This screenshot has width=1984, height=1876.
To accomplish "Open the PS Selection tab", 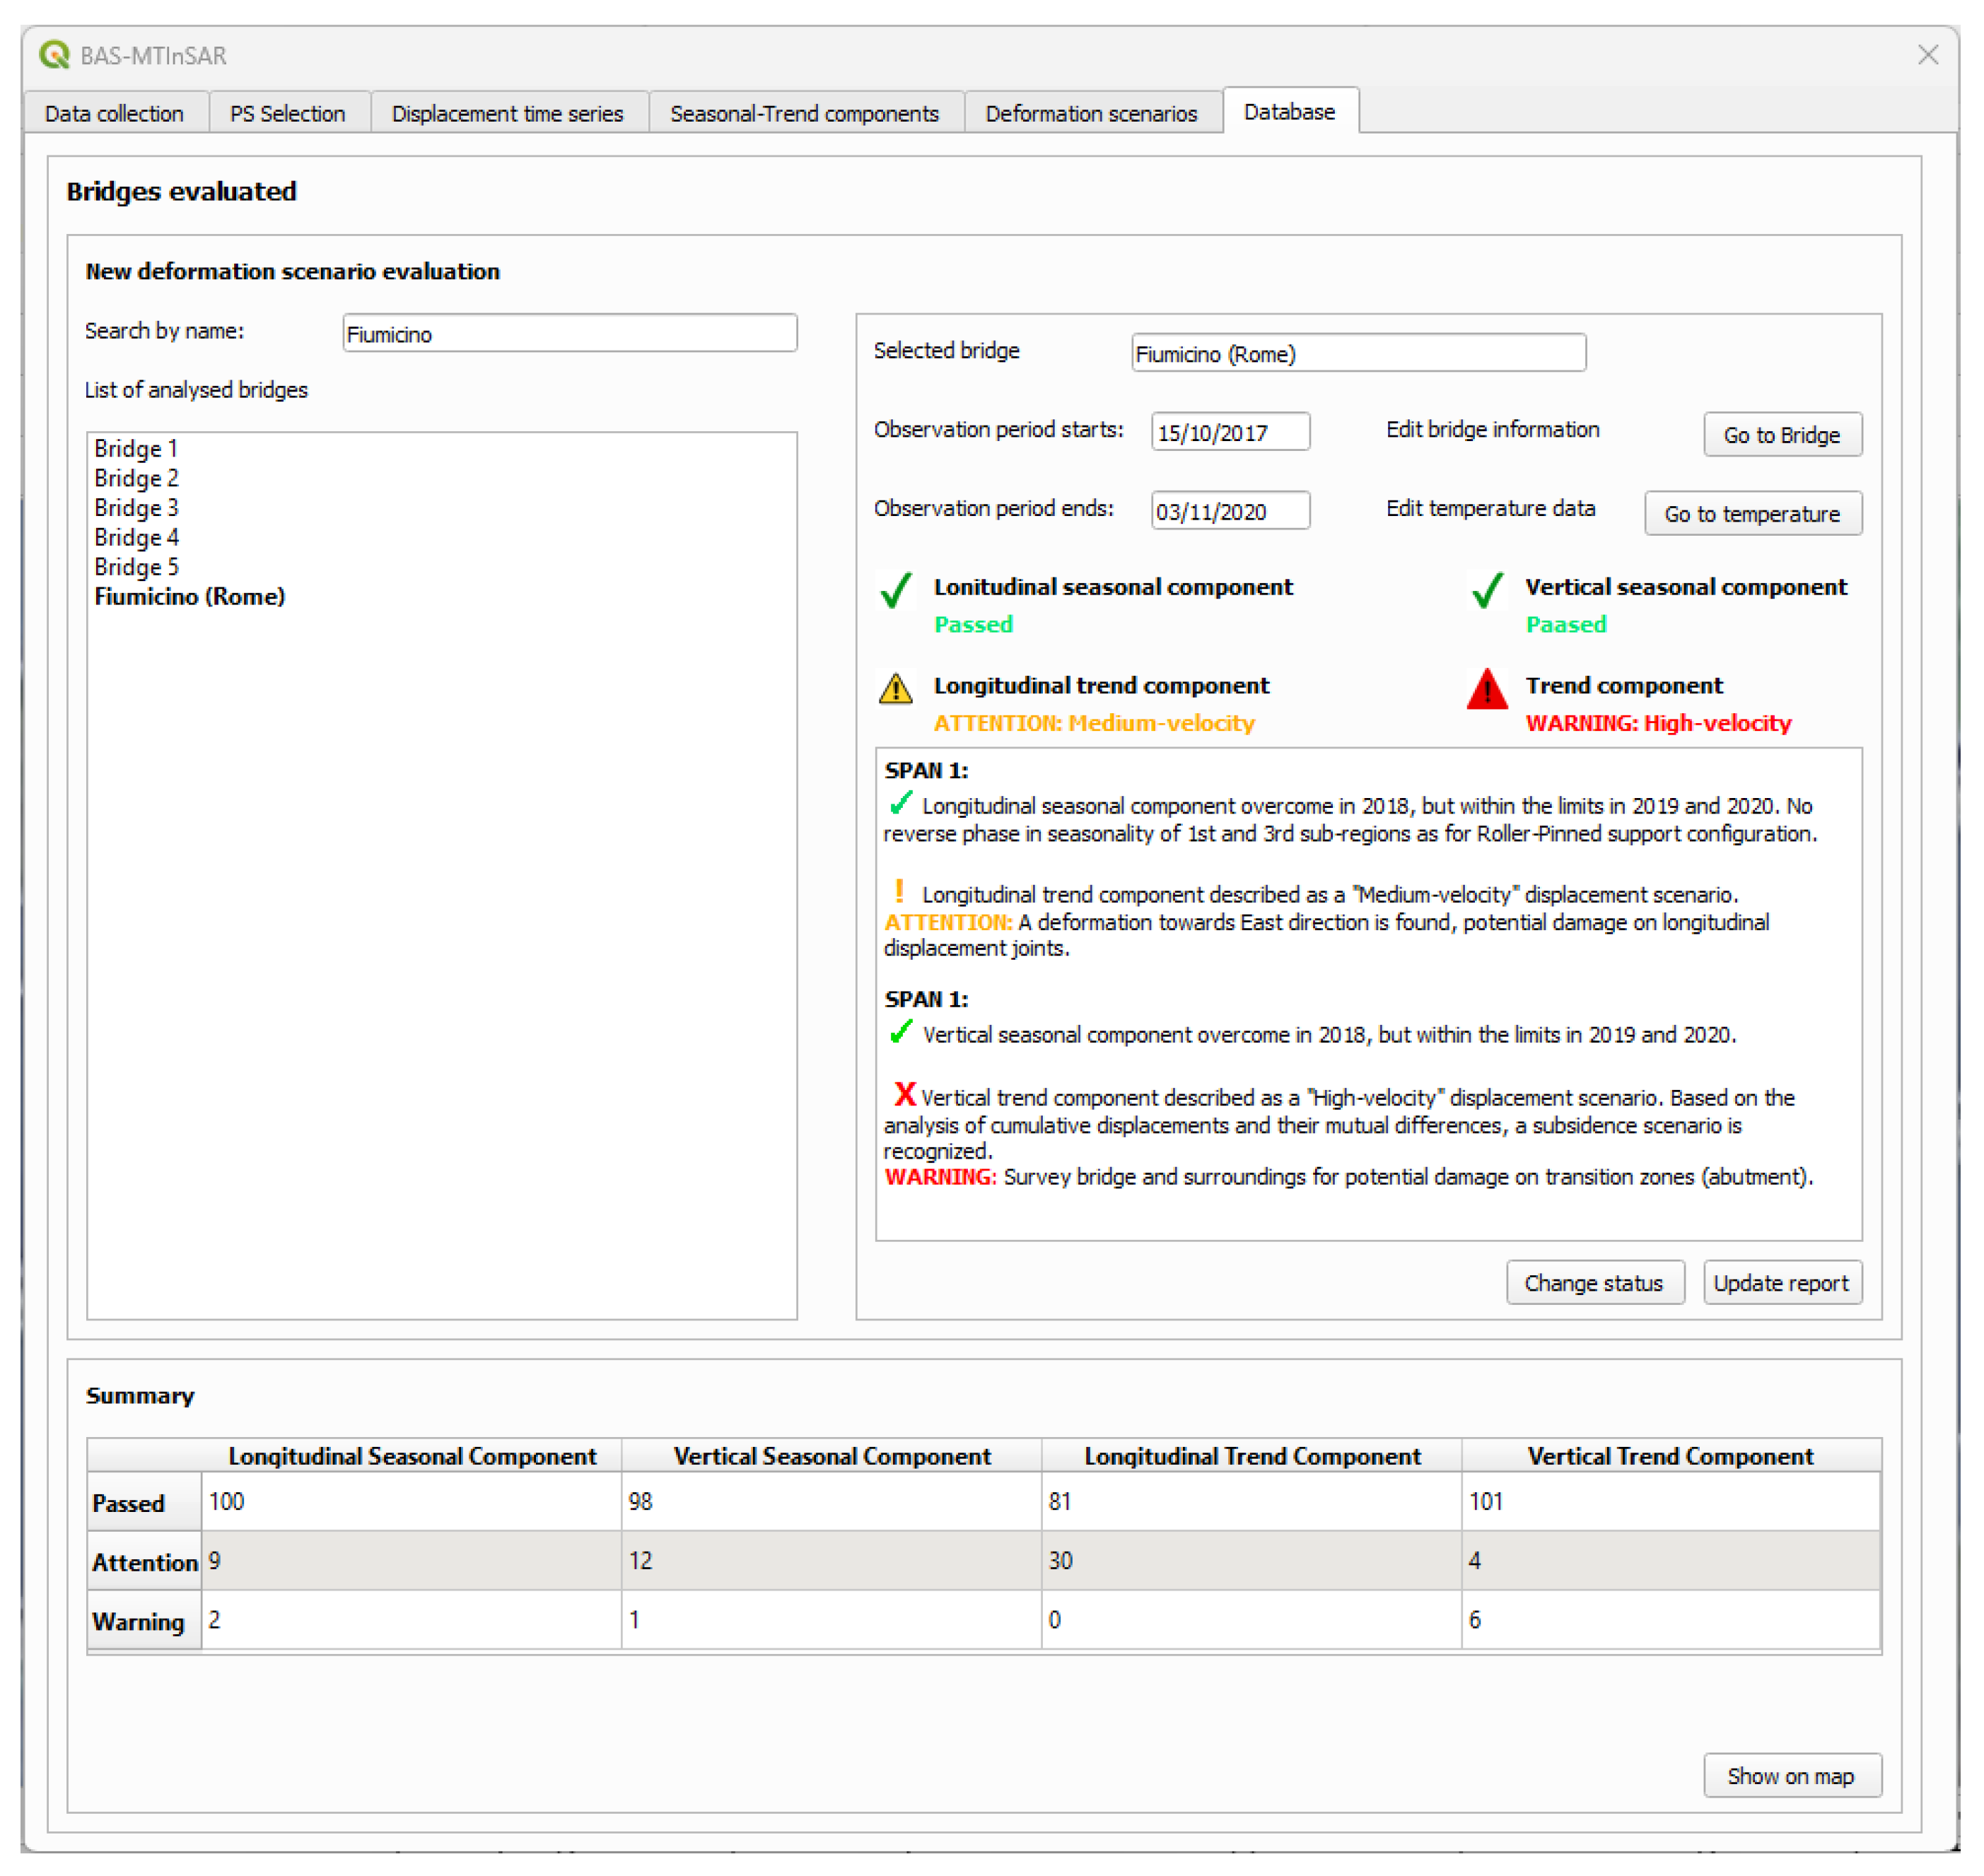I will coord(287,113).
